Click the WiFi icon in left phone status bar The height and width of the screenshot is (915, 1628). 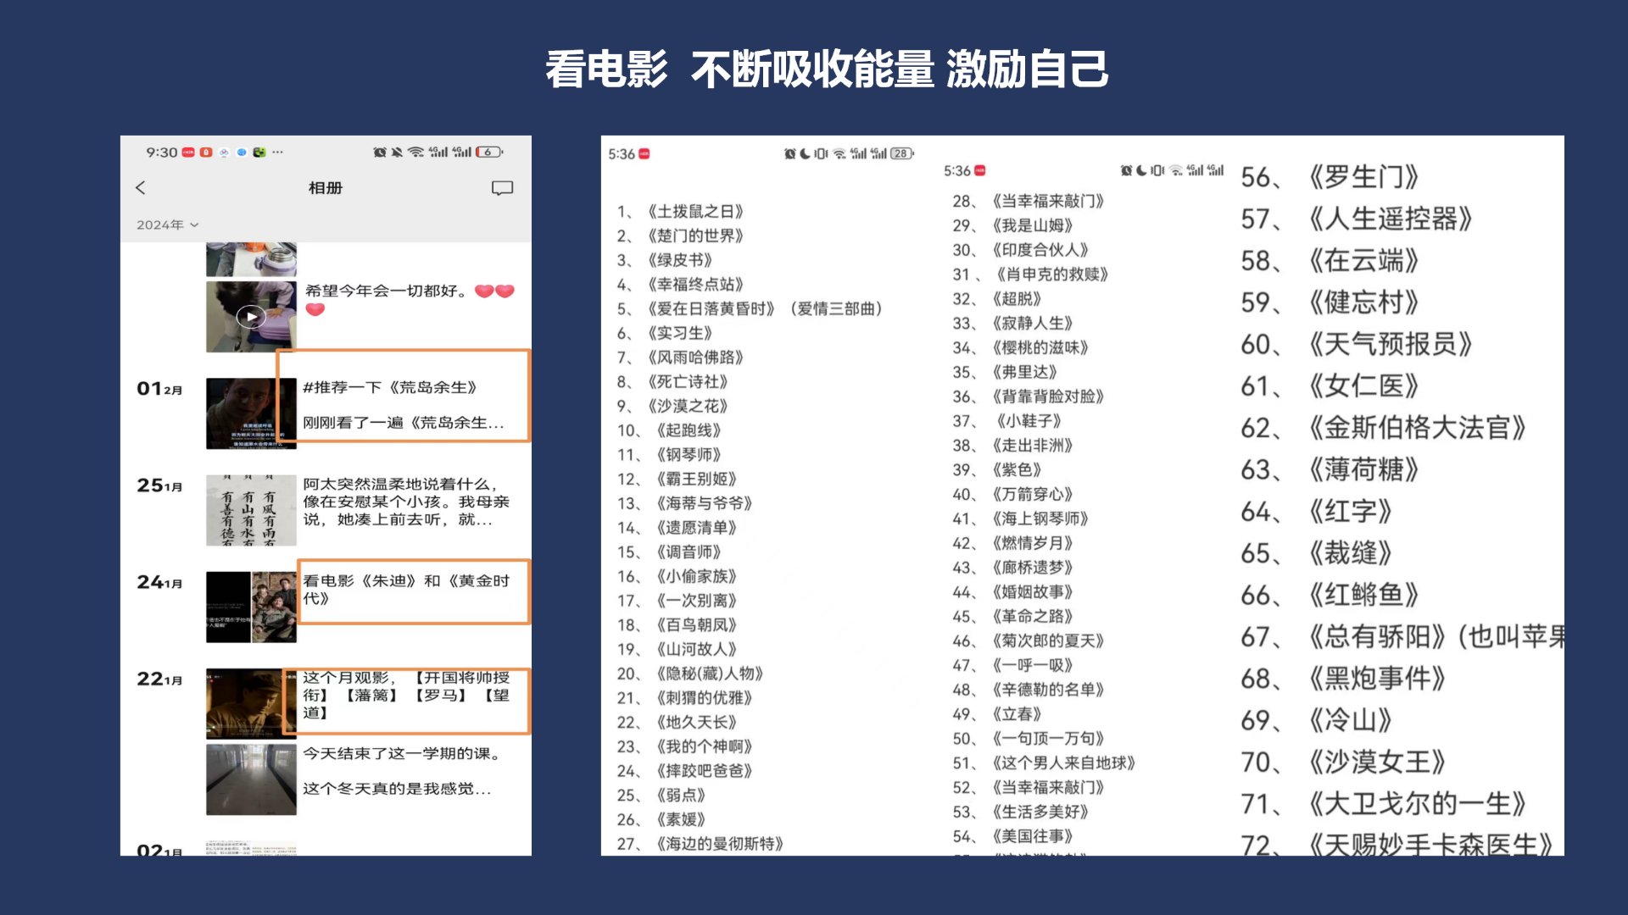click(415, 152)
